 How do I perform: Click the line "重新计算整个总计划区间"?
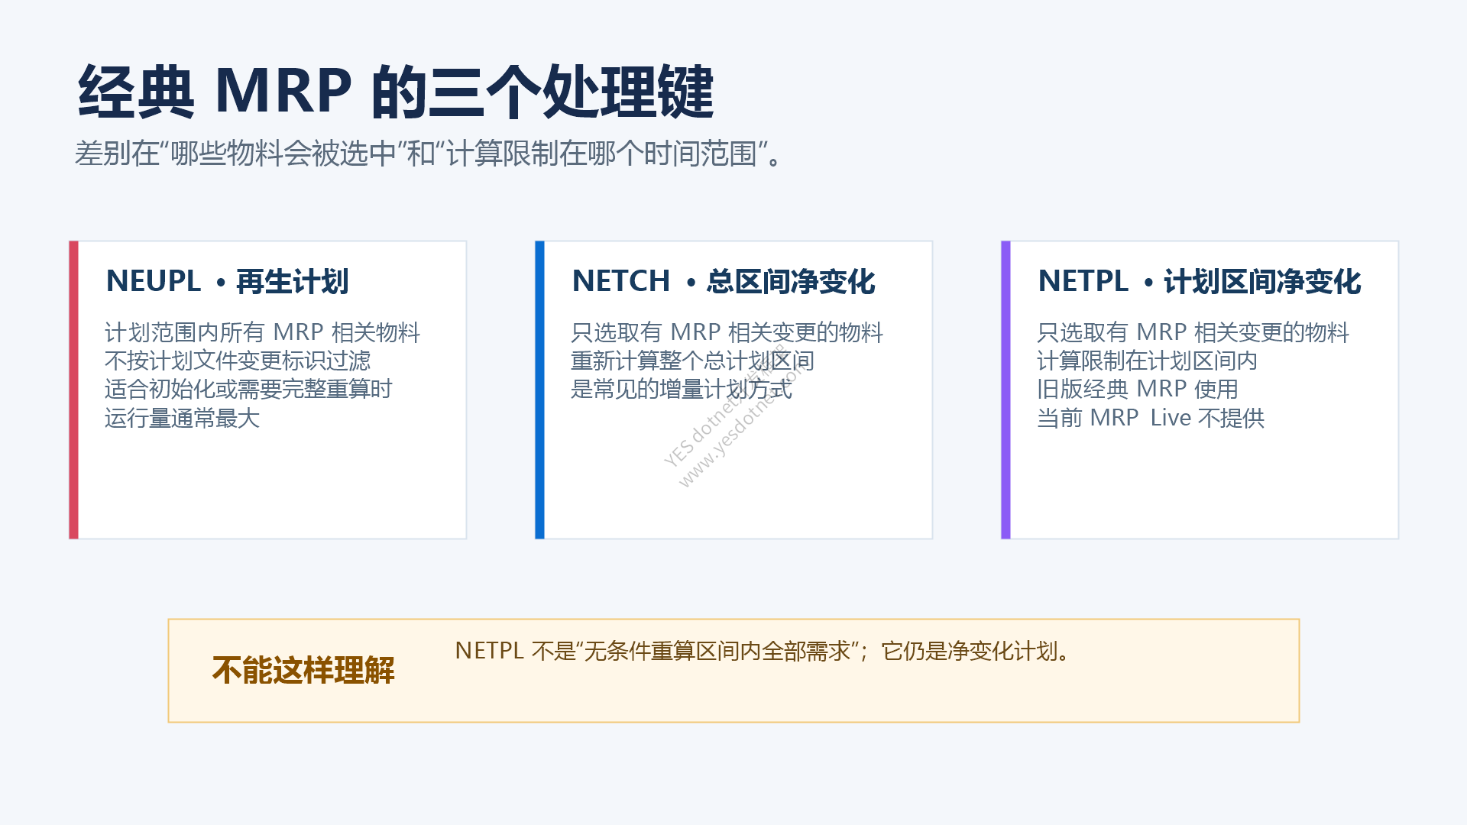[692, 361]
